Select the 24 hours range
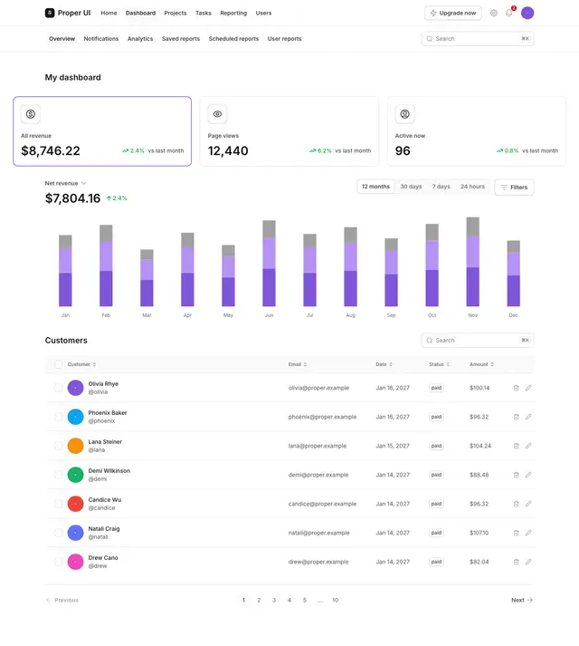 tap(472, 187)
